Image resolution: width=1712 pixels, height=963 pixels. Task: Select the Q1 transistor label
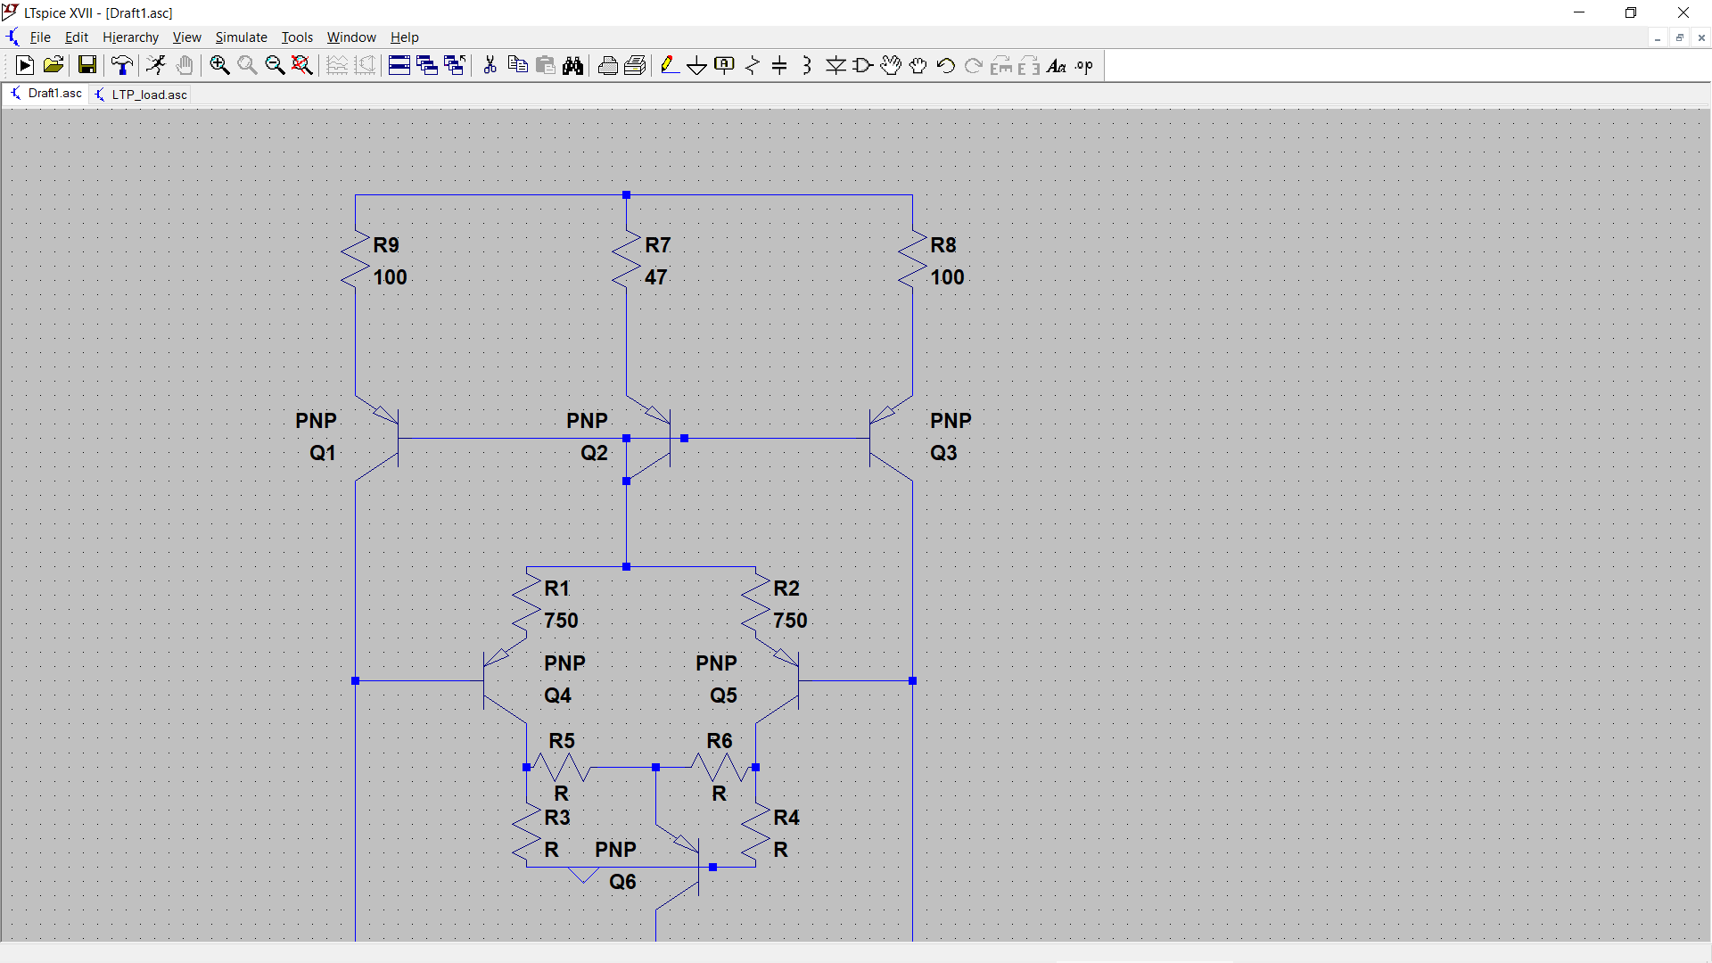tap(323, 453)
